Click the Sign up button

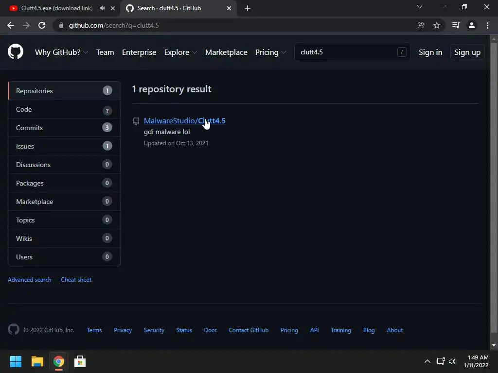click(467, 52)
